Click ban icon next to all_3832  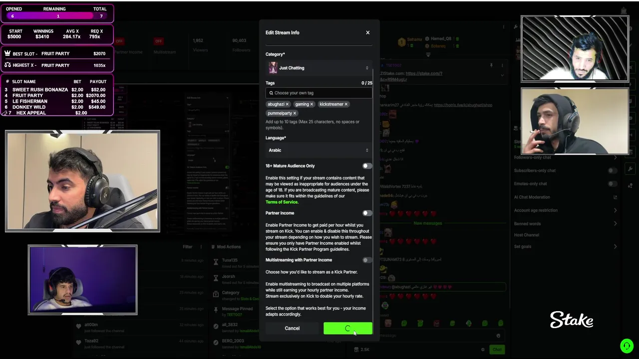[216, 327]
